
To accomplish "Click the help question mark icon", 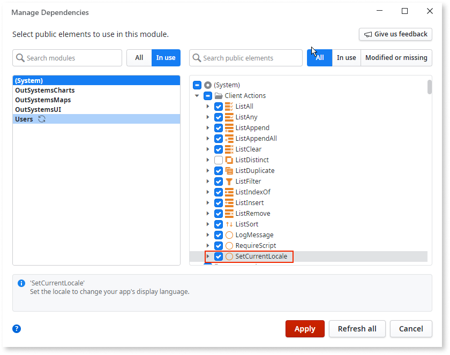I will pos(16,329).
